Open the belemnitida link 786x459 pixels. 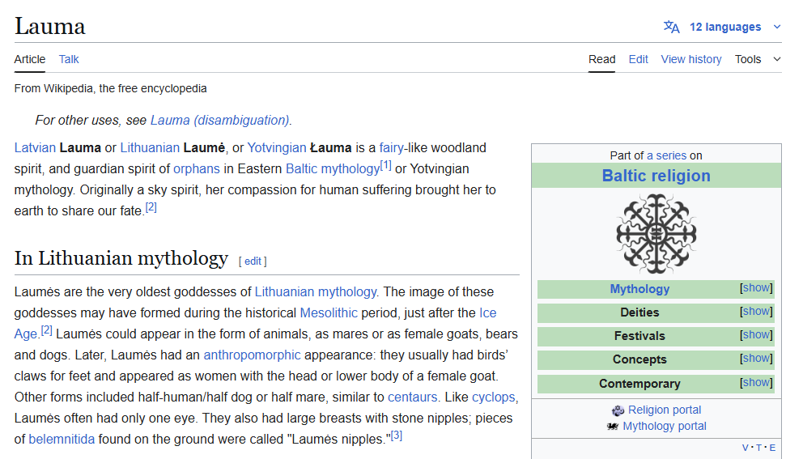coord(62,439)
